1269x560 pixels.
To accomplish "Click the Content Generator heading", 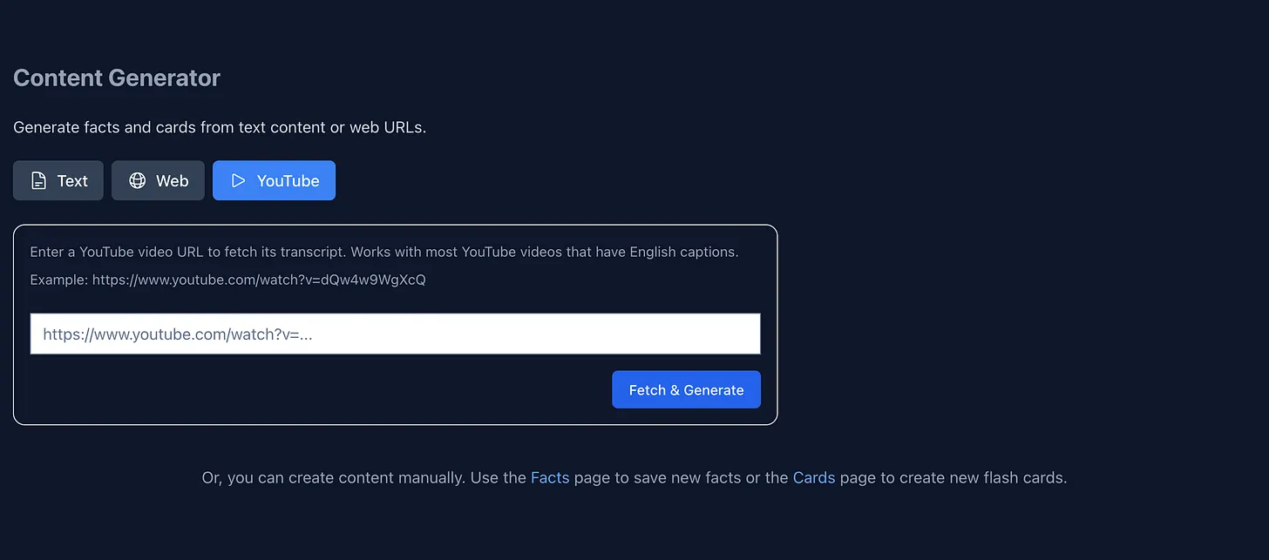I will click(117, 78).
